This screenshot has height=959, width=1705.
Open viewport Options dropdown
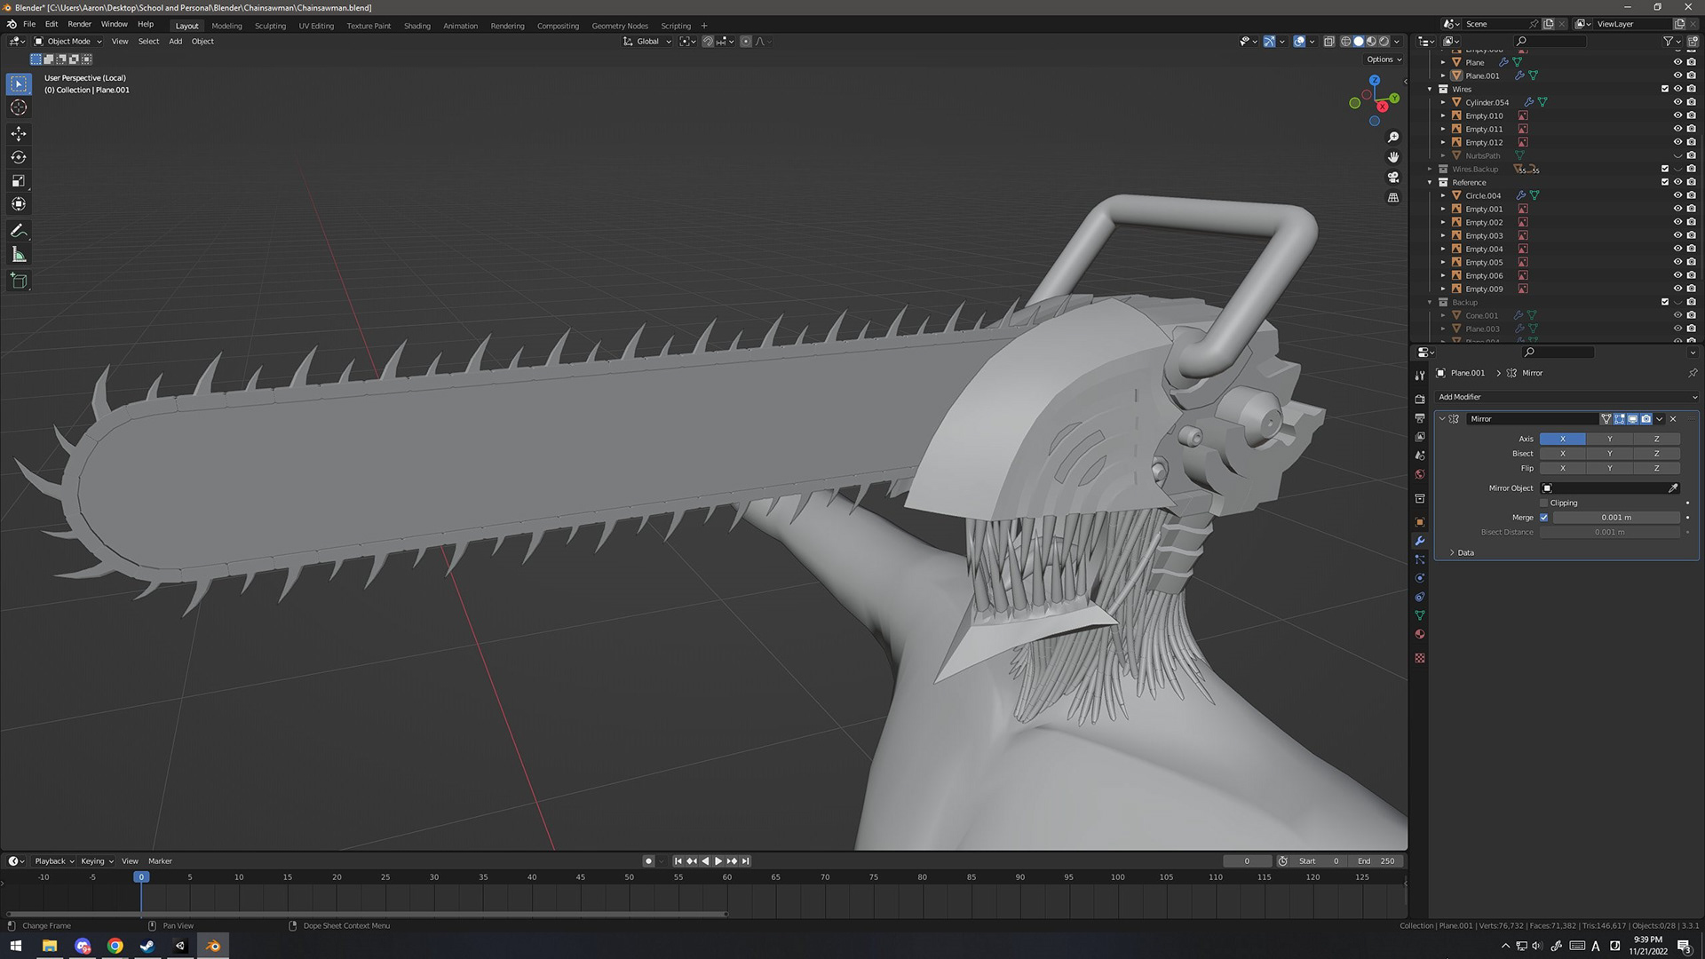[1384, 59]
